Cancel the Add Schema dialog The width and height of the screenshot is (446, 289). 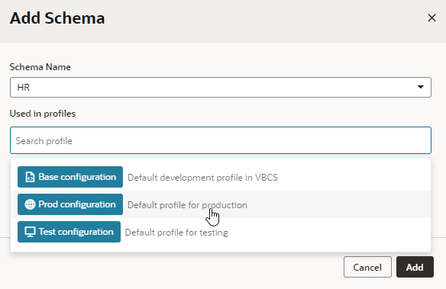click(367, 267)
